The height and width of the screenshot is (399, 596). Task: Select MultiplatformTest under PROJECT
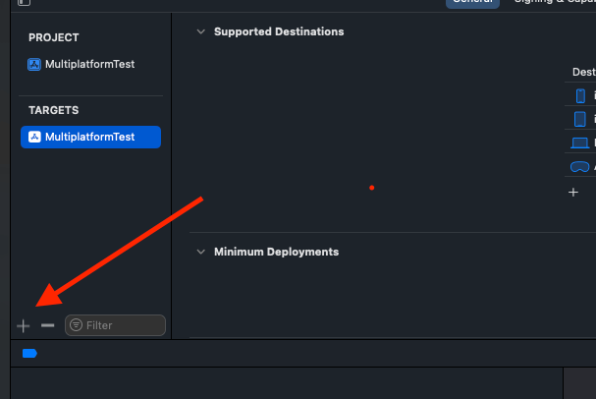(91, 64)
